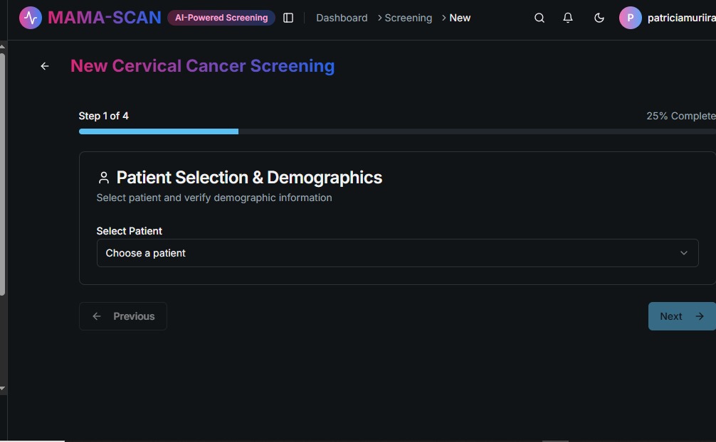Click the person icon beside Patient Selection
The height and width of the screenshot is (442, 716).
click(104, 178)
